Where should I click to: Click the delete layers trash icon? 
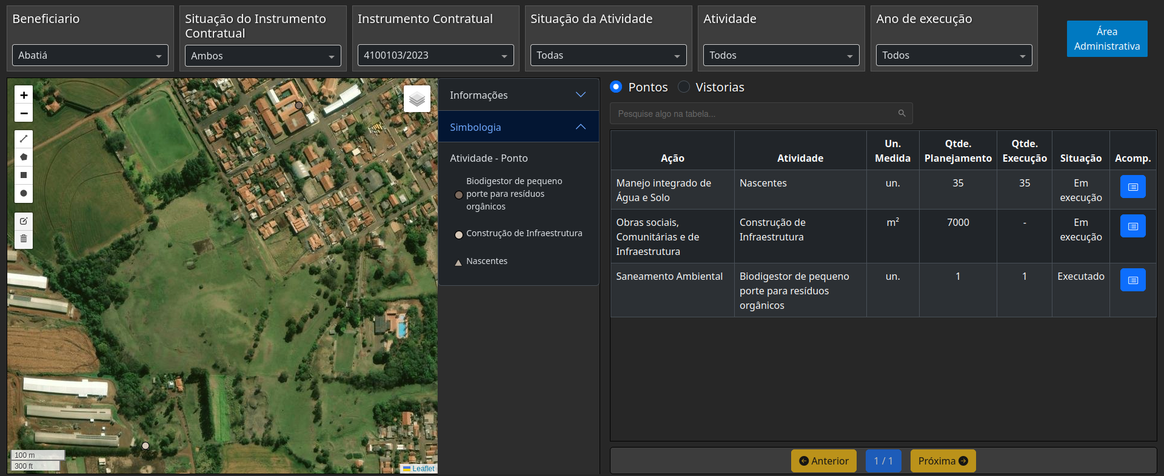tap(24, 239)
